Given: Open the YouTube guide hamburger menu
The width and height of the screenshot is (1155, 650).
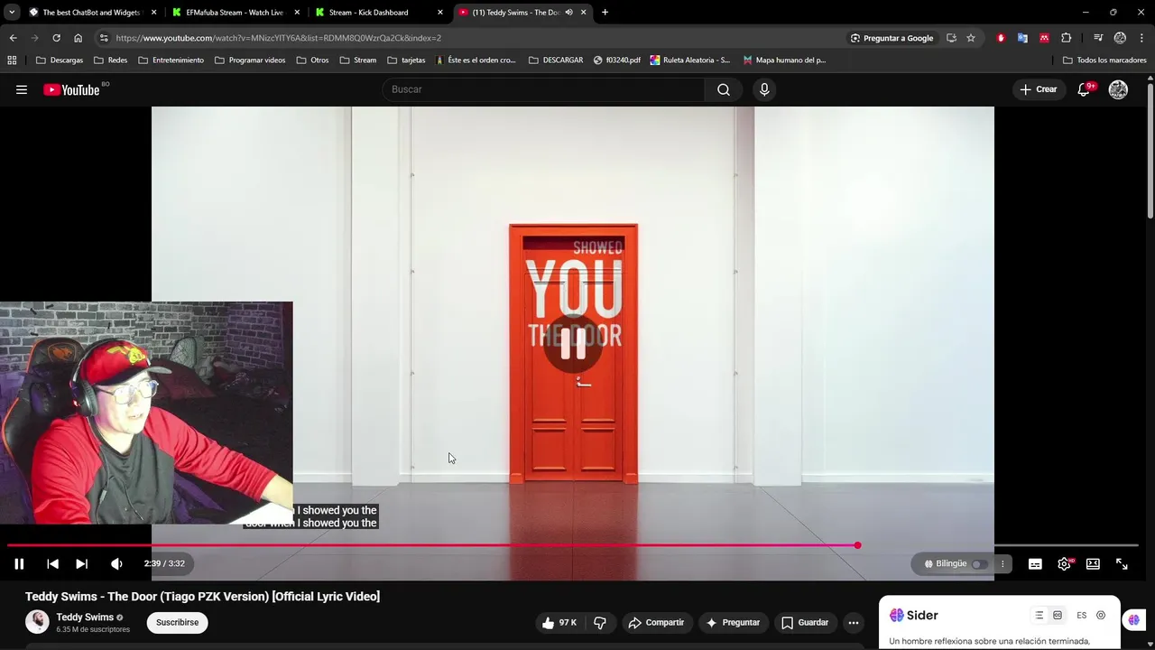Looking at the screenshot, I should 22,89.
